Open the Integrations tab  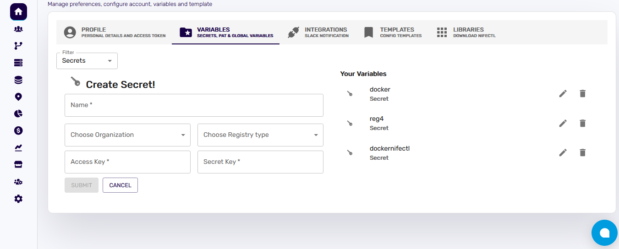pos(318,32)
